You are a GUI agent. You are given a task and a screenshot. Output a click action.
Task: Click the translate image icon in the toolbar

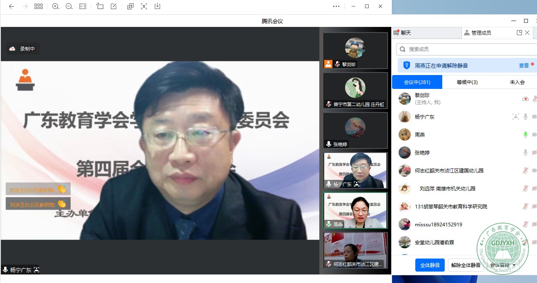130,7
